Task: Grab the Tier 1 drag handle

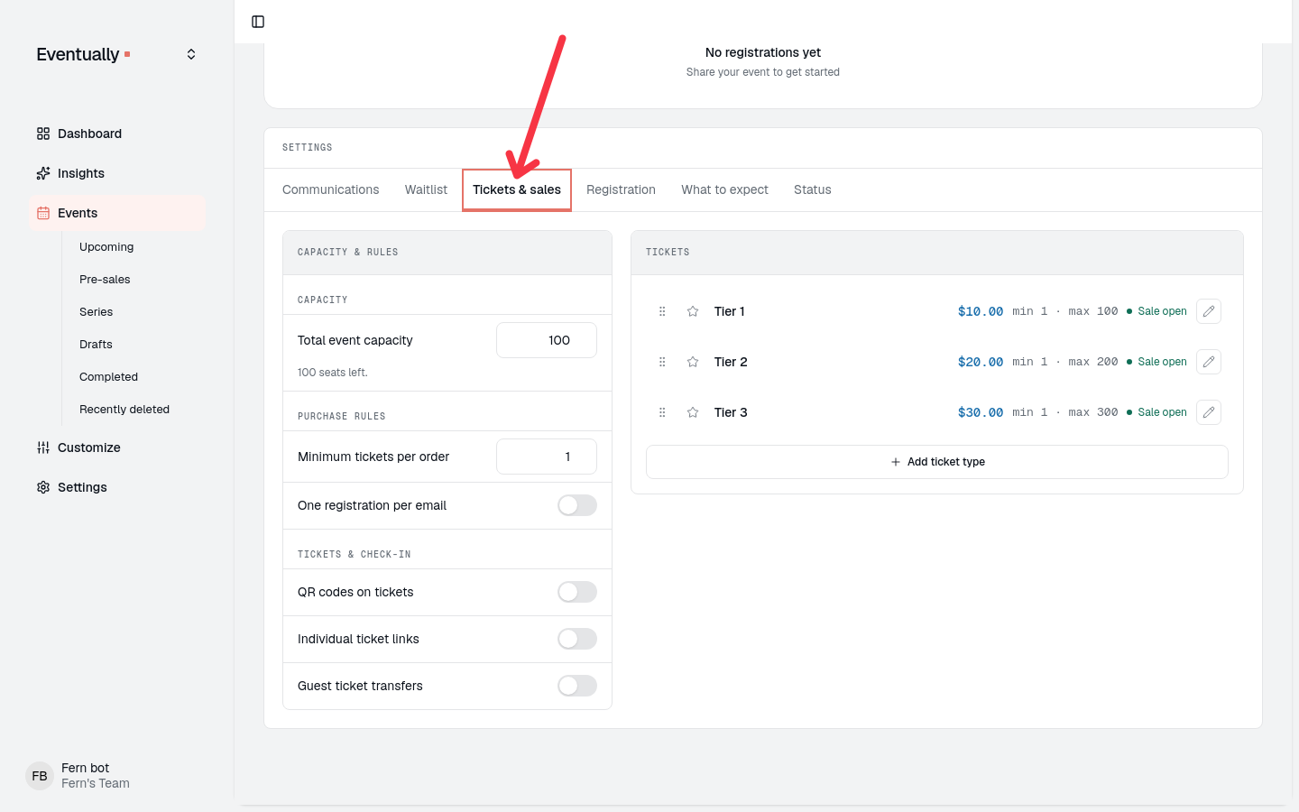Action: [662, 311]
